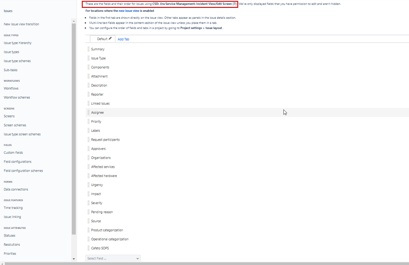Open Sub-tasks settings
This screenshot has width=409, height=265.
[10, 70]
